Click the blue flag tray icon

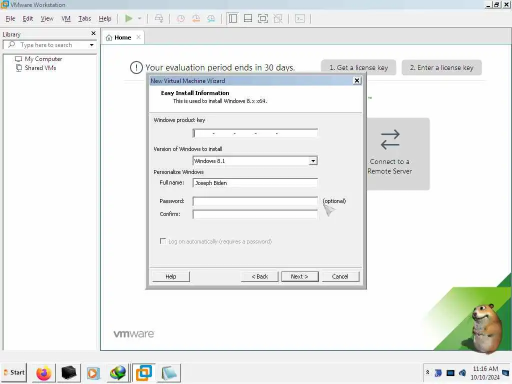coord(438,372)
